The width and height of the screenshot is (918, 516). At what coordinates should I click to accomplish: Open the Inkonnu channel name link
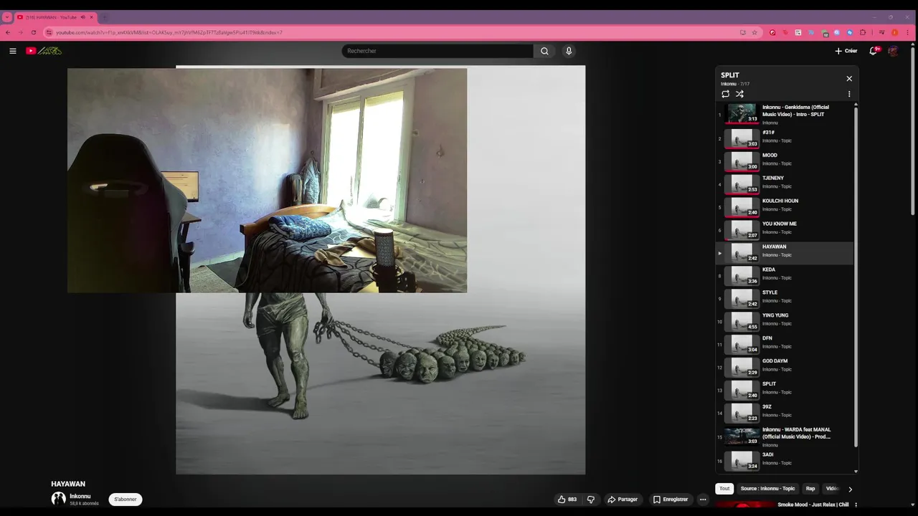click(80, 496)
